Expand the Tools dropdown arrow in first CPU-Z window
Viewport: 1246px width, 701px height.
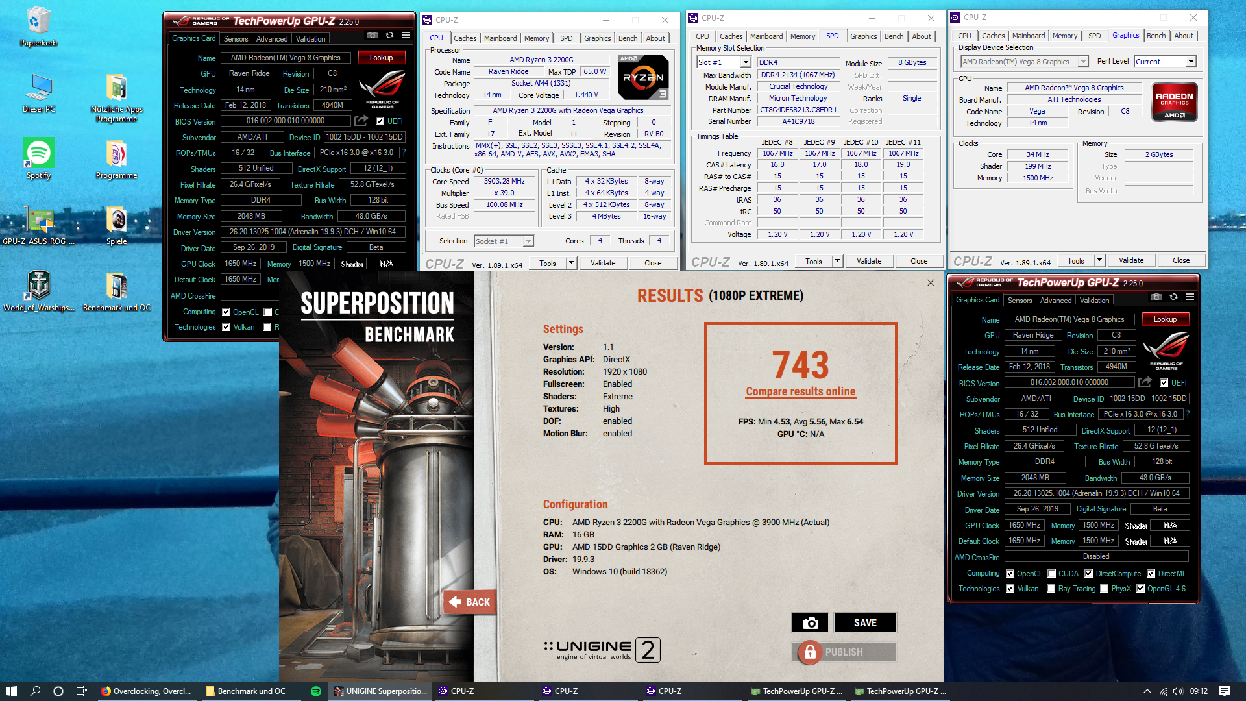click(x=572, y=263)
